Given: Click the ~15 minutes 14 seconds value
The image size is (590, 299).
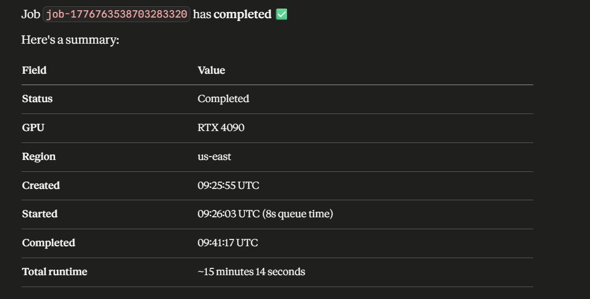Looking at the screenshot, I should click(x=251, y=272).
